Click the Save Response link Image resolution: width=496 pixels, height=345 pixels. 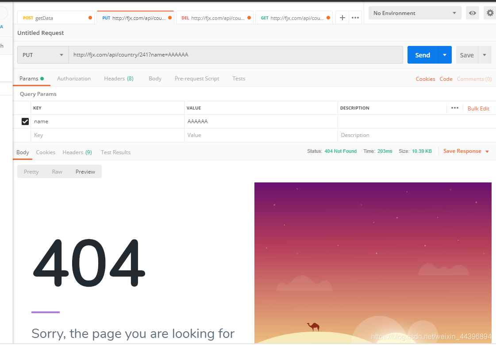(462, 151)
